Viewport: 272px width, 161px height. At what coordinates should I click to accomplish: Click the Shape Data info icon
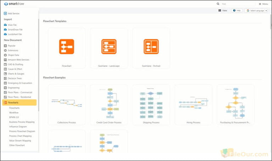click(5, 55)
